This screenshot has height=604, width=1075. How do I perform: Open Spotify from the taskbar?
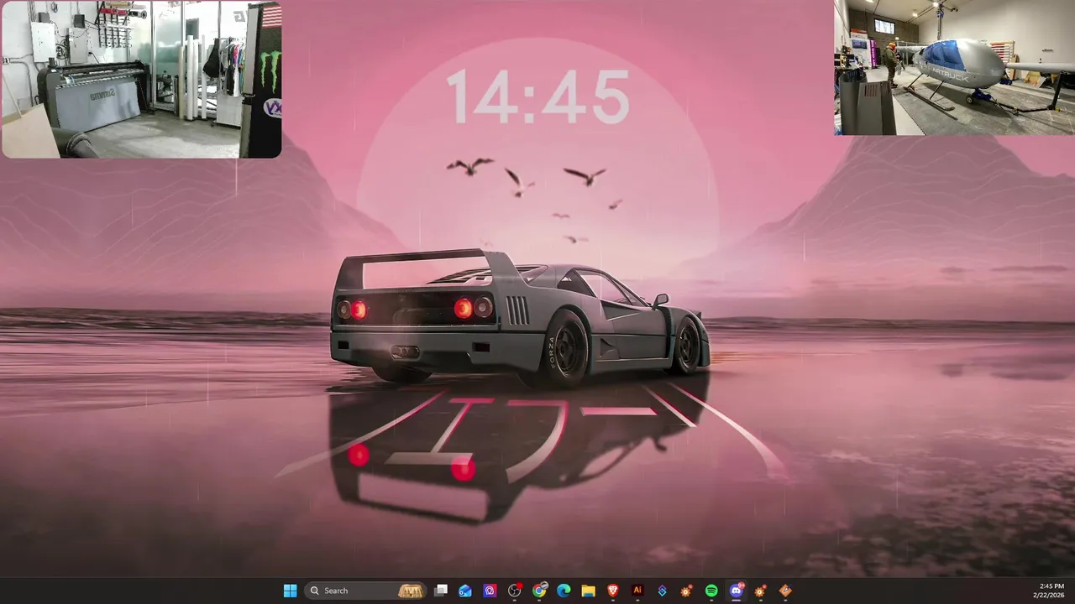(x=711, y=591)
